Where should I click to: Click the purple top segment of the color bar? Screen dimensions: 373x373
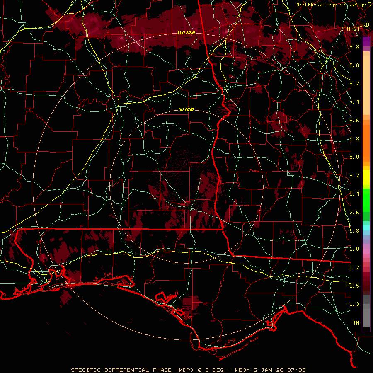pos(366,41)
